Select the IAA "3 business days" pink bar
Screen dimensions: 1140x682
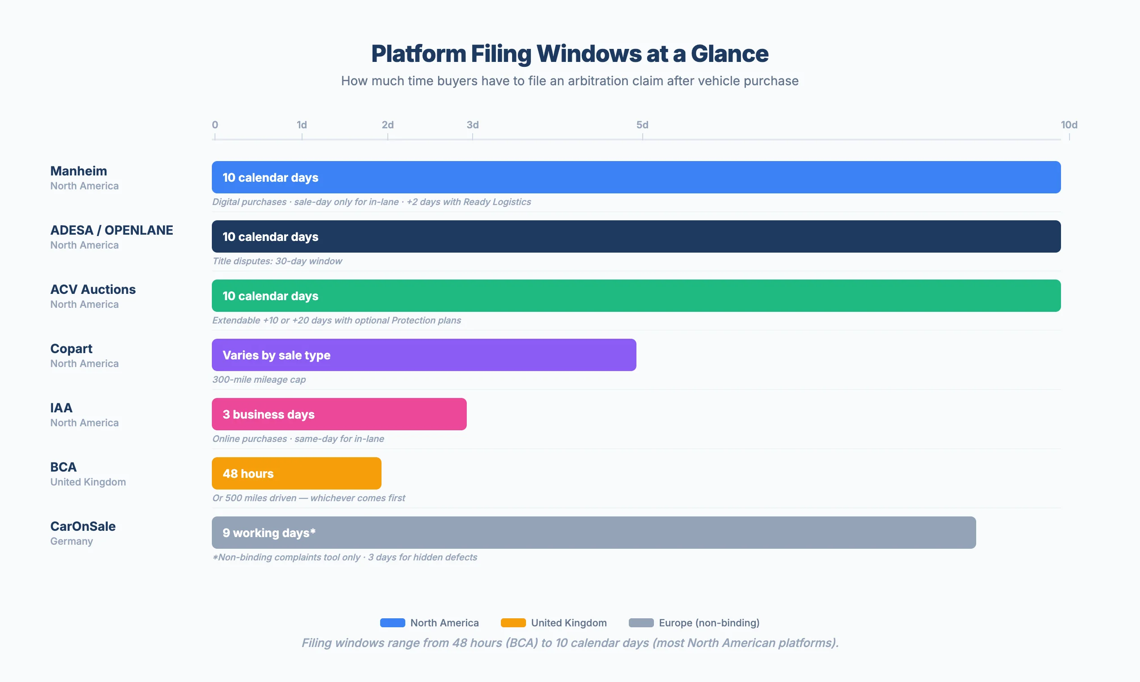click(x=338, y=414)
